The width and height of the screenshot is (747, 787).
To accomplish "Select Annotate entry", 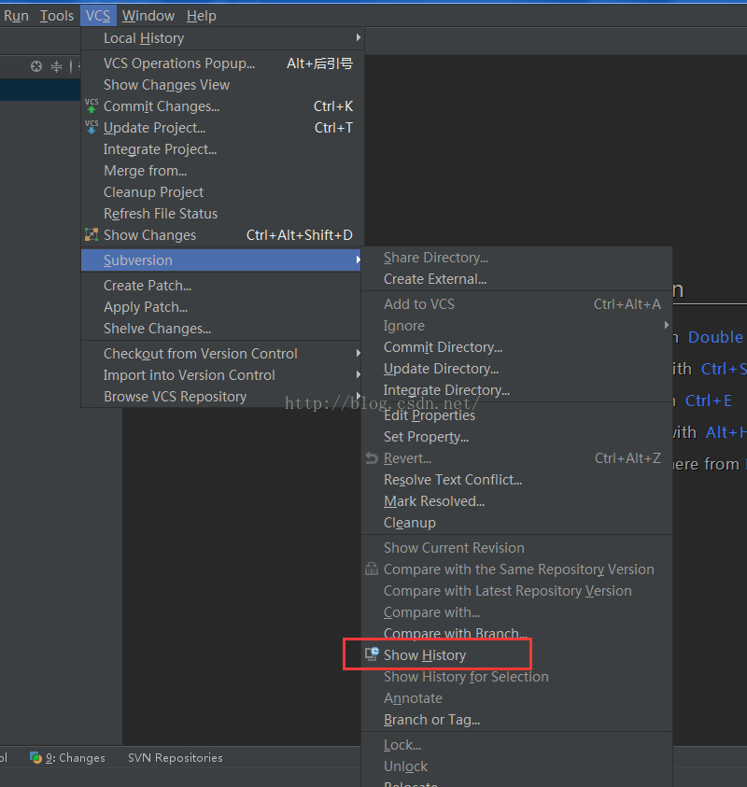I will 516,698.
